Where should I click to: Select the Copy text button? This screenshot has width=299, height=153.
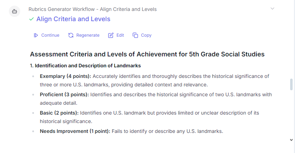click(146, 35)
